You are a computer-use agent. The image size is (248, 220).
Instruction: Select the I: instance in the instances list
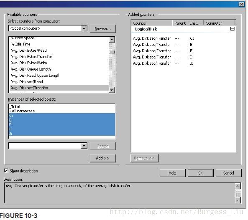[x=62, y=129]
